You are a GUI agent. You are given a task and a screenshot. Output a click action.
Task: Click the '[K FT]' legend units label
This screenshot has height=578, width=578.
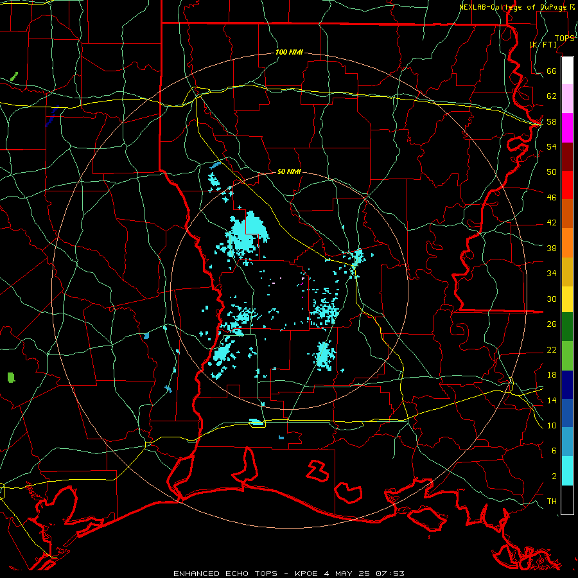point(543,44)
